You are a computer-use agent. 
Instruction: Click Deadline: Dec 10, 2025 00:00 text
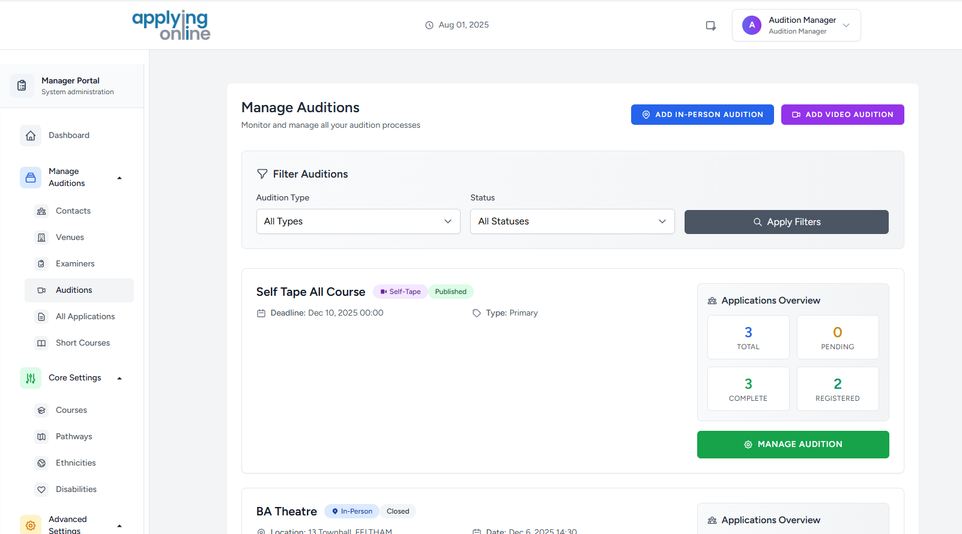pyautogui.click(x=327, y=313)
